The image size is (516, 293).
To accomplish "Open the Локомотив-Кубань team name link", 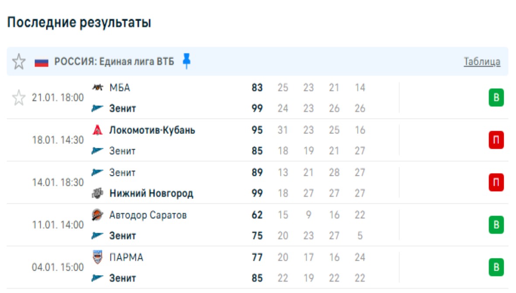I will 152,130.
